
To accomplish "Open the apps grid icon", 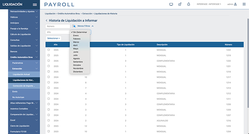I will tap(244, 4).
